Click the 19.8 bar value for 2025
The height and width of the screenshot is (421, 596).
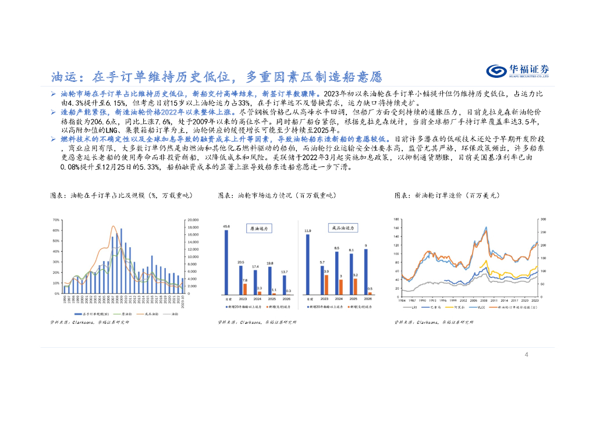[270, 263]
